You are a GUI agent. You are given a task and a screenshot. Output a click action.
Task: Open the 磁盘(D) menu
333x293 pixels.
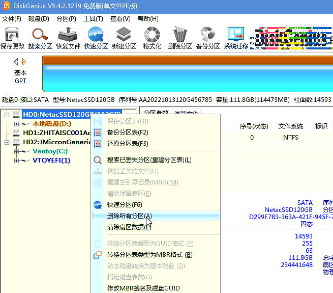pos(39,19)
